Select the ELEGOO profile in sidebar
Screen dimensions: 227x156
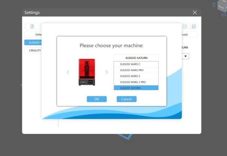click(33, 43)
